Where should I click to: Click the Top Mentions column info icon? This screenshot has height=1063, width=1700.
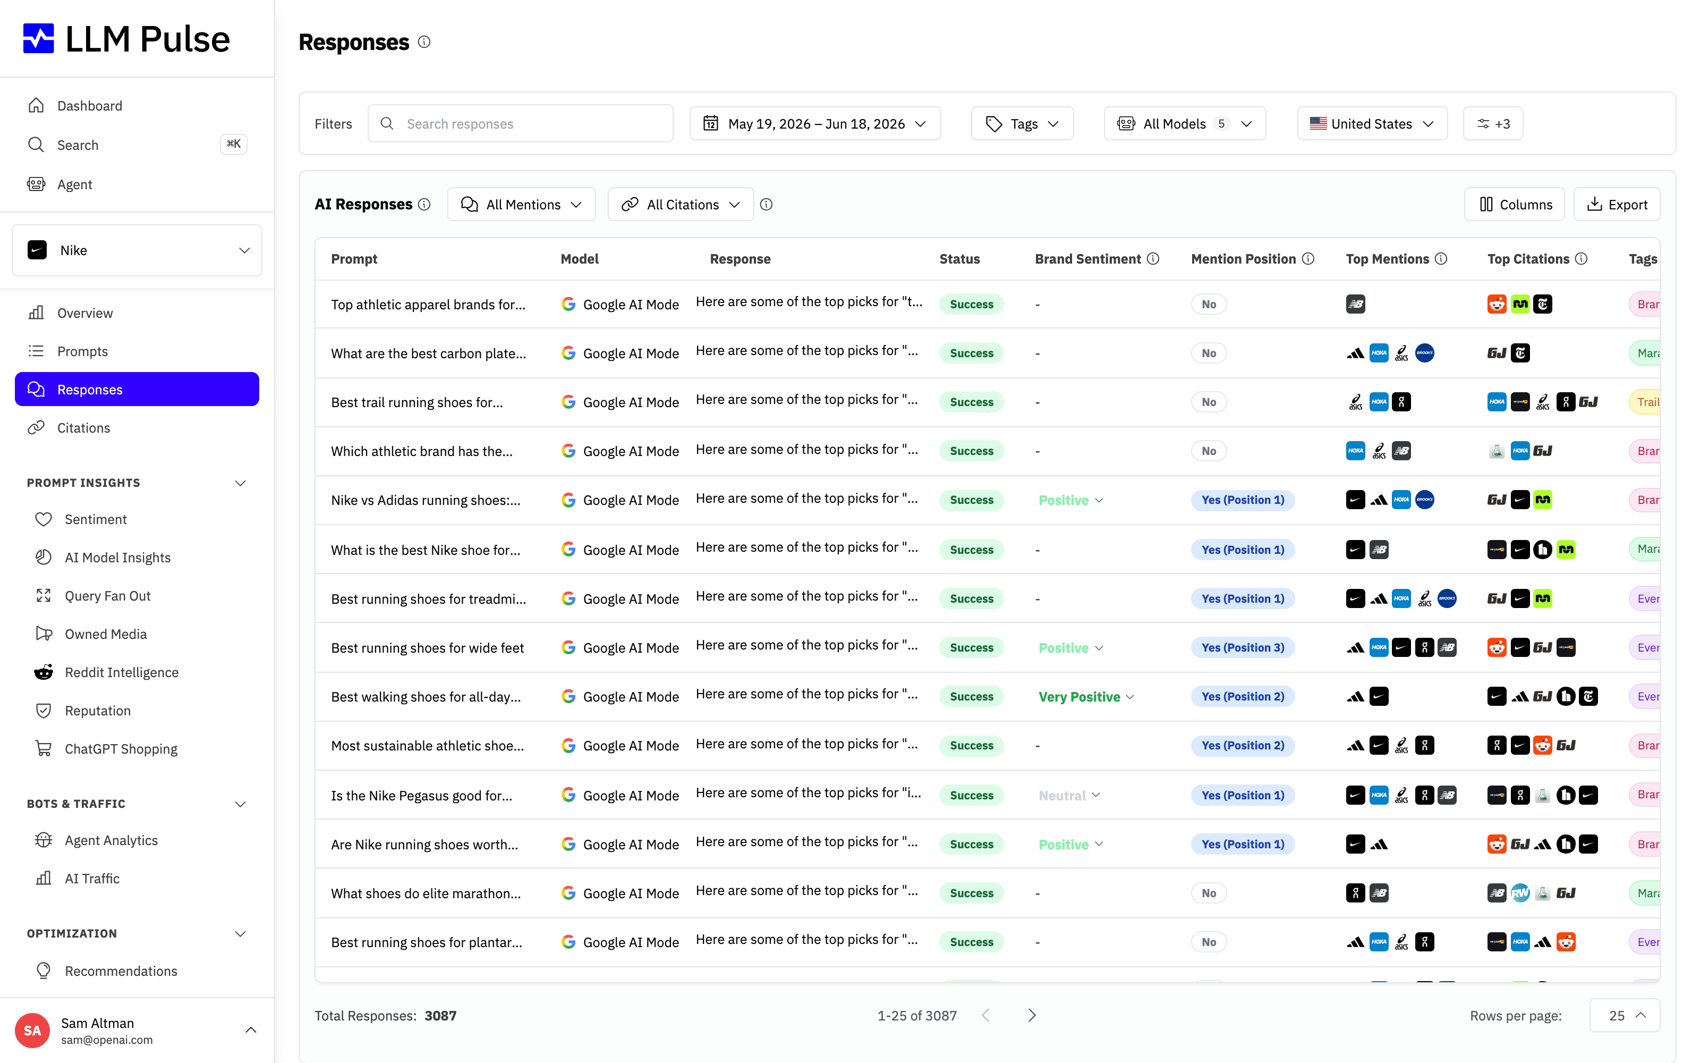(x=1441, y=259)
